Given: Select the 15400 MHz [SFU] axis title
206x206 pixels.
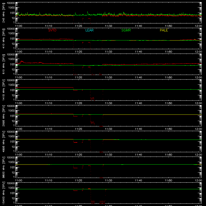Looking at the screenshot, I should coord(3,193).
